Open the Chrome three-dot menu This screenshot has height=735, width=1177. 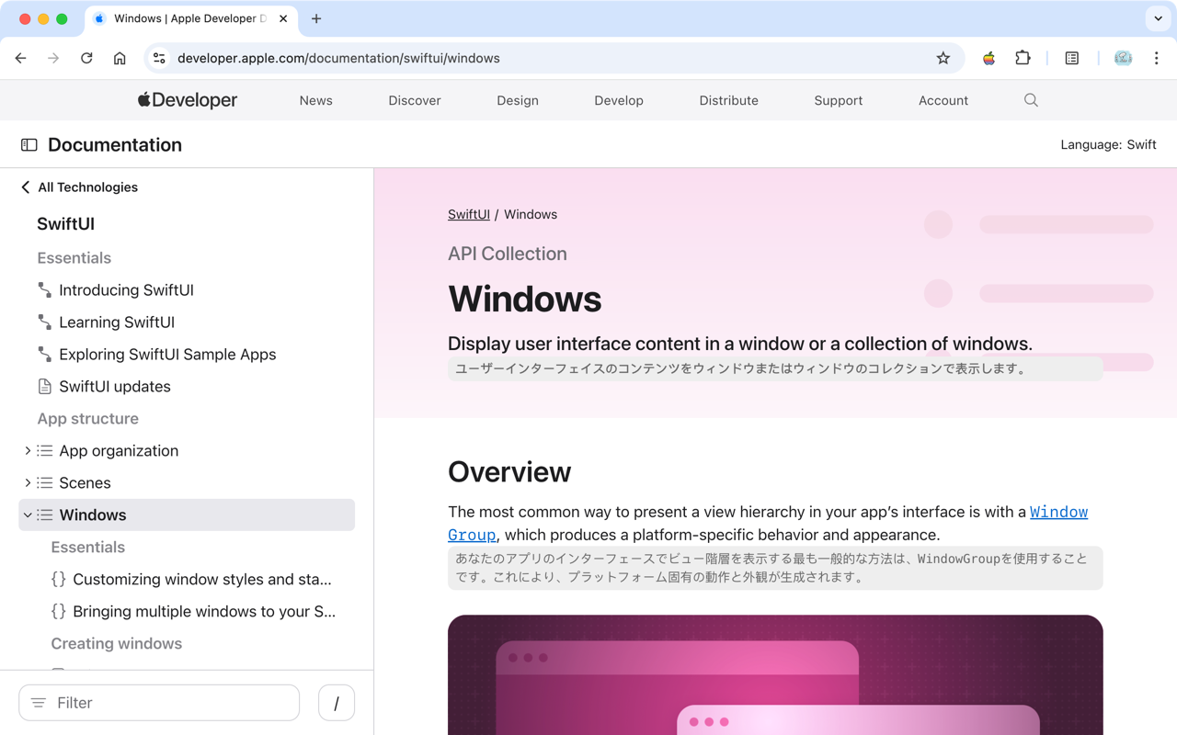[x=1156, y=58]
